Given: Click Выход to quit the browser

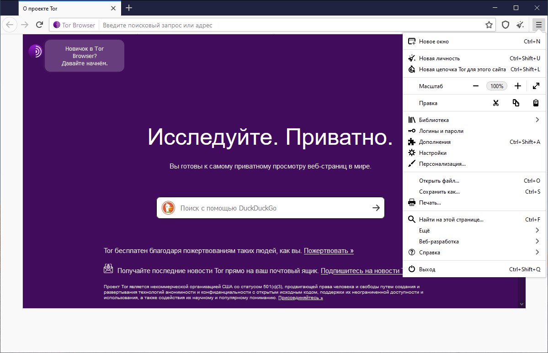Looking at the screenshot, I should click(474, 269).
